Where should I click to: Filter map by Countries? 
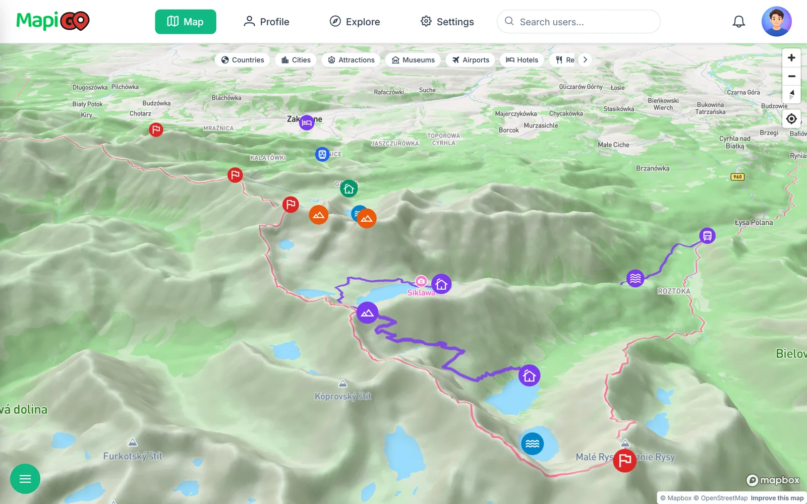click(x=243, y=60)
